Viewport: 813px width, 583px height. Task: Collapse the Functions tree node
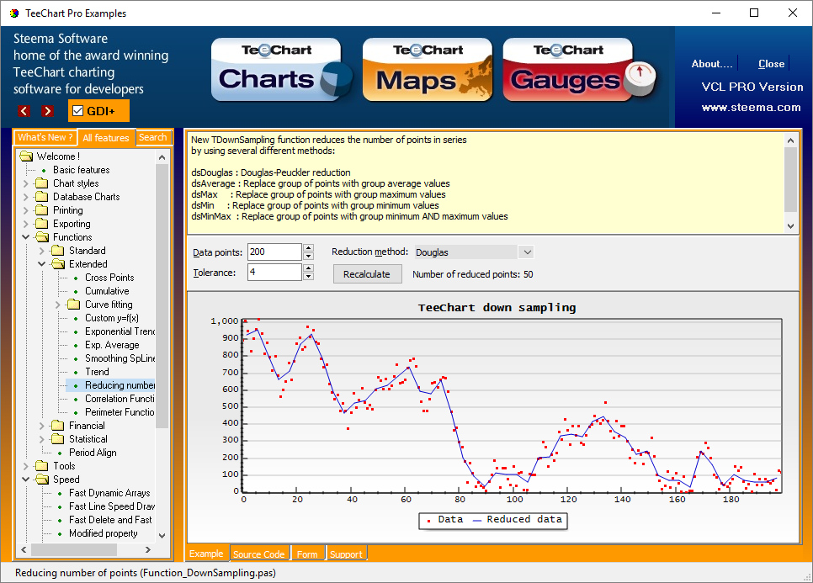(25, 237)
